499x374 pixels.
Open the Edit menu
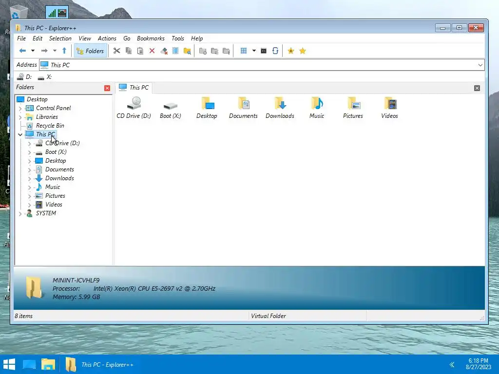37,38
